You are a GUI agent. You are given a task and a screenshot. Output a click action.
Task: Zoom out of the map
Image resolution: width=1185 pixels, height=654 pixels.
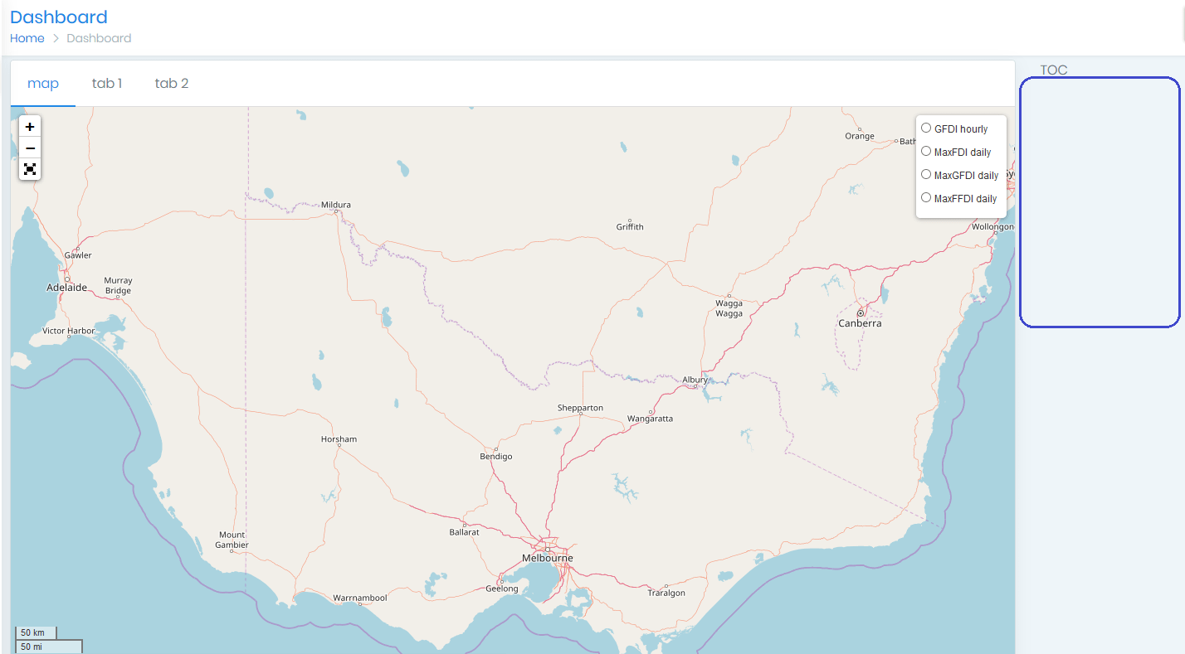coord(30,148)
